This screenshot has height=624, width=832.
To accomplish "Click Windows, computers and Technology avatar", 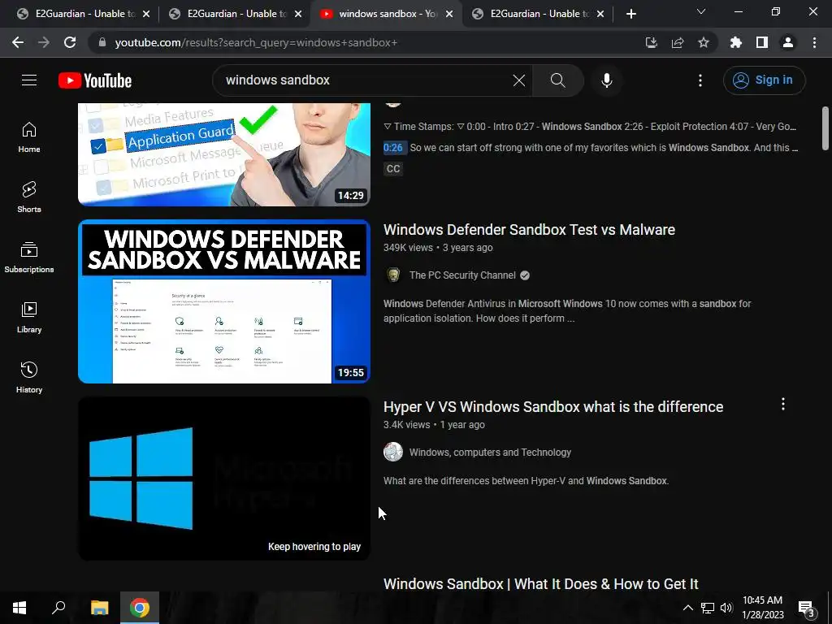I will click(393, 452).
